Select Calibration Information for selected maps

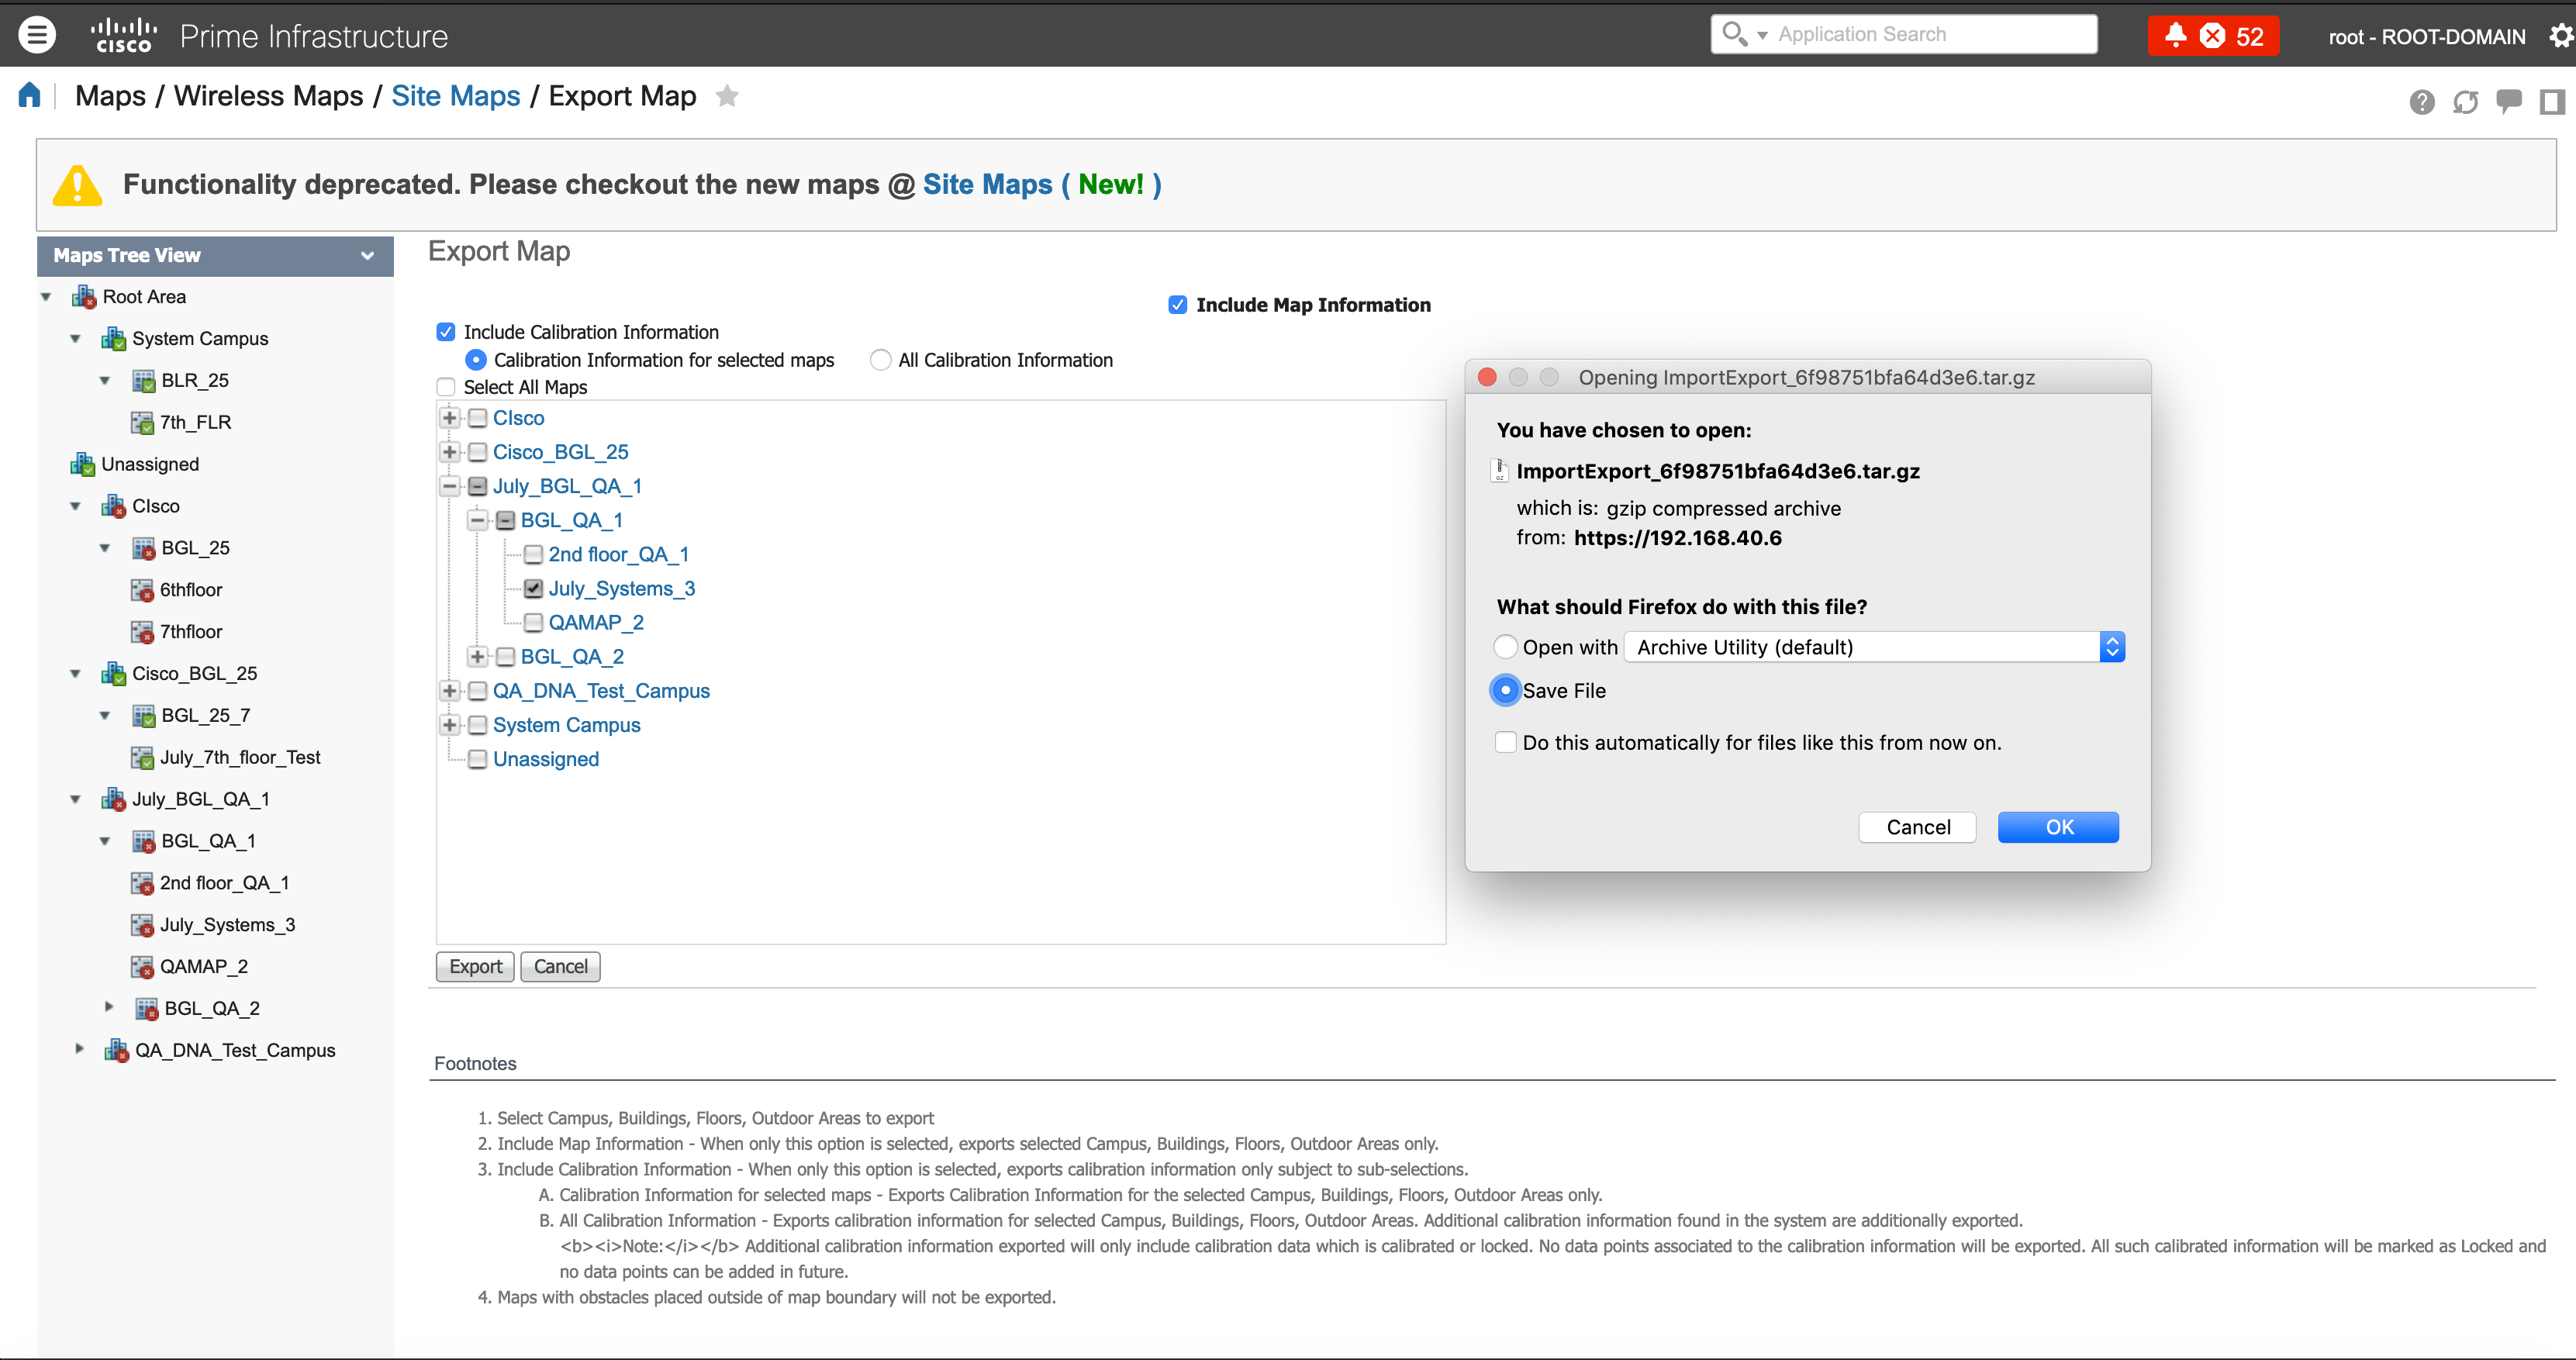tap(476, 360)
